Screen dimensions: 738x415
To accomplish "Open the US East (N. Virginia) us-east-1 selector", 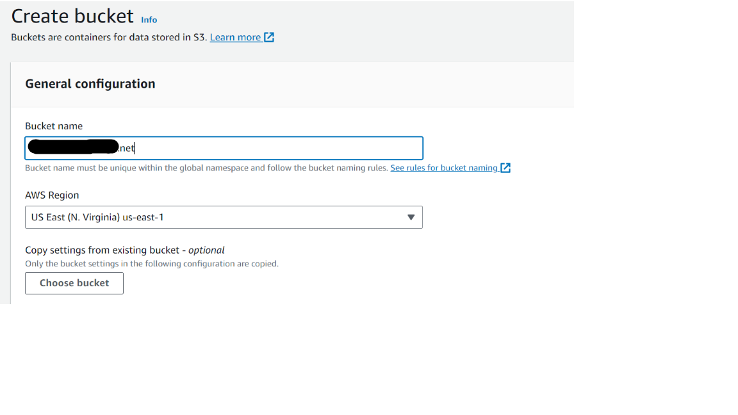I will (x=224, y=217).
